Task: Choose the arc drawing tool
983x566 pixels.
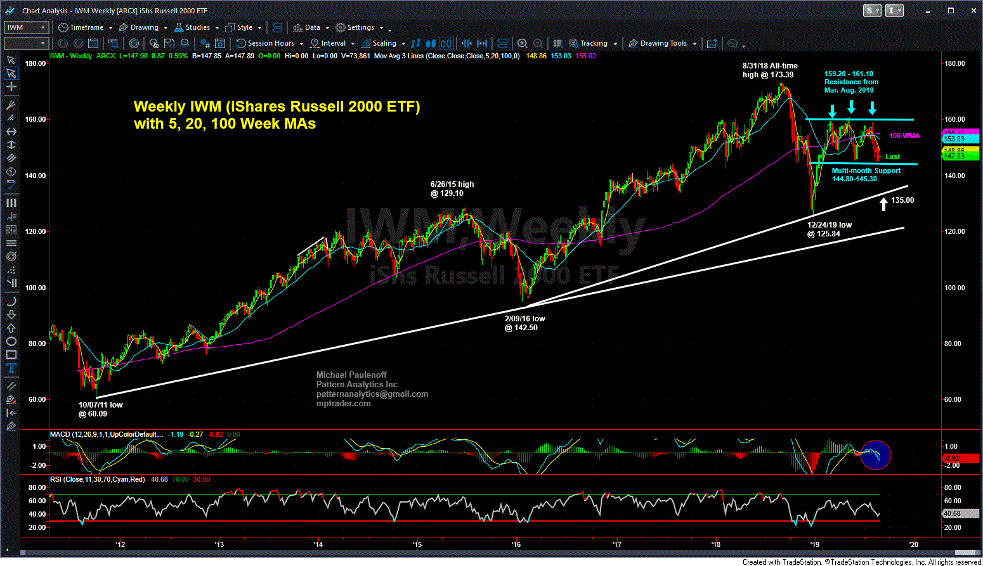Action: [x=11, y=301]
